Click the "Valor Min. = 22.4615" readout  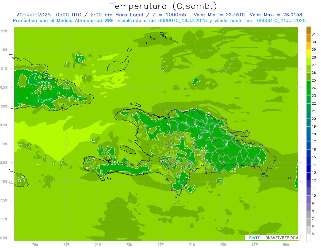219,15
